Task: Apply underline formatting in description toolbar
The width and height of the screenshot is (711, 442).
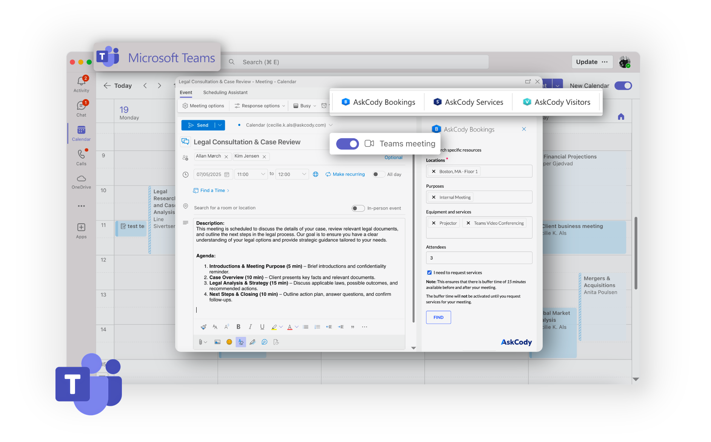Action: pyautogui.click(x=262, y=327)
